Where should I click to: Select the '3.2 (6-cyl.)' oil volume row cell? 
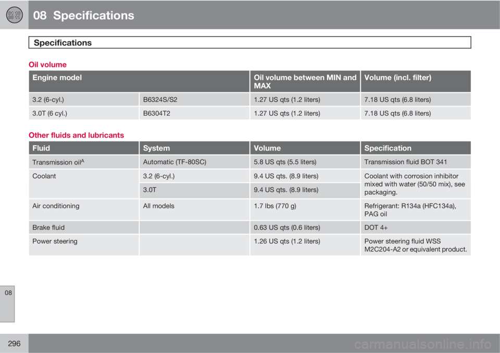[84, 99]
